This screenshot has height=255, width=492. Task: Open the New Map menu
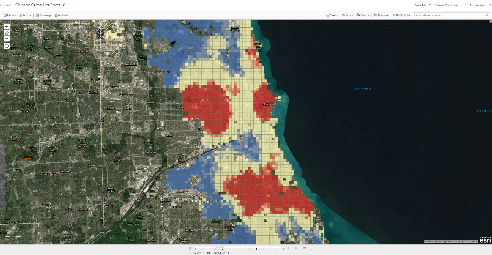[x=423, y=5]
